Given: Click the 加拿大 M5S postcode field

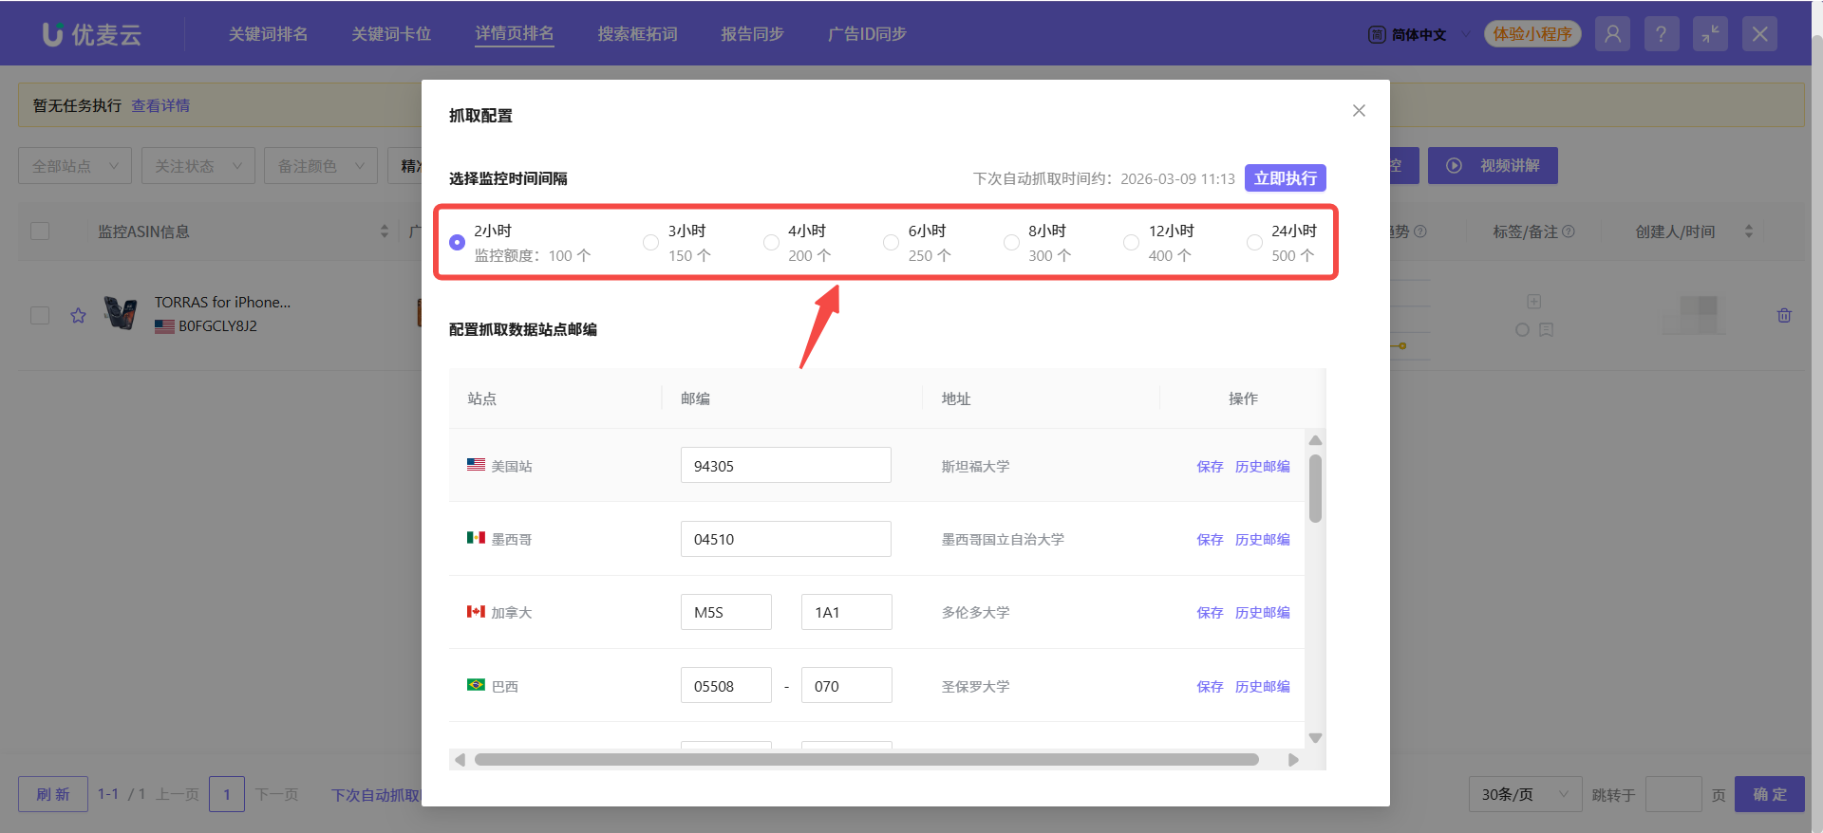Looking at the screenshot, I should pyautogui.click(x=726, y=612).
